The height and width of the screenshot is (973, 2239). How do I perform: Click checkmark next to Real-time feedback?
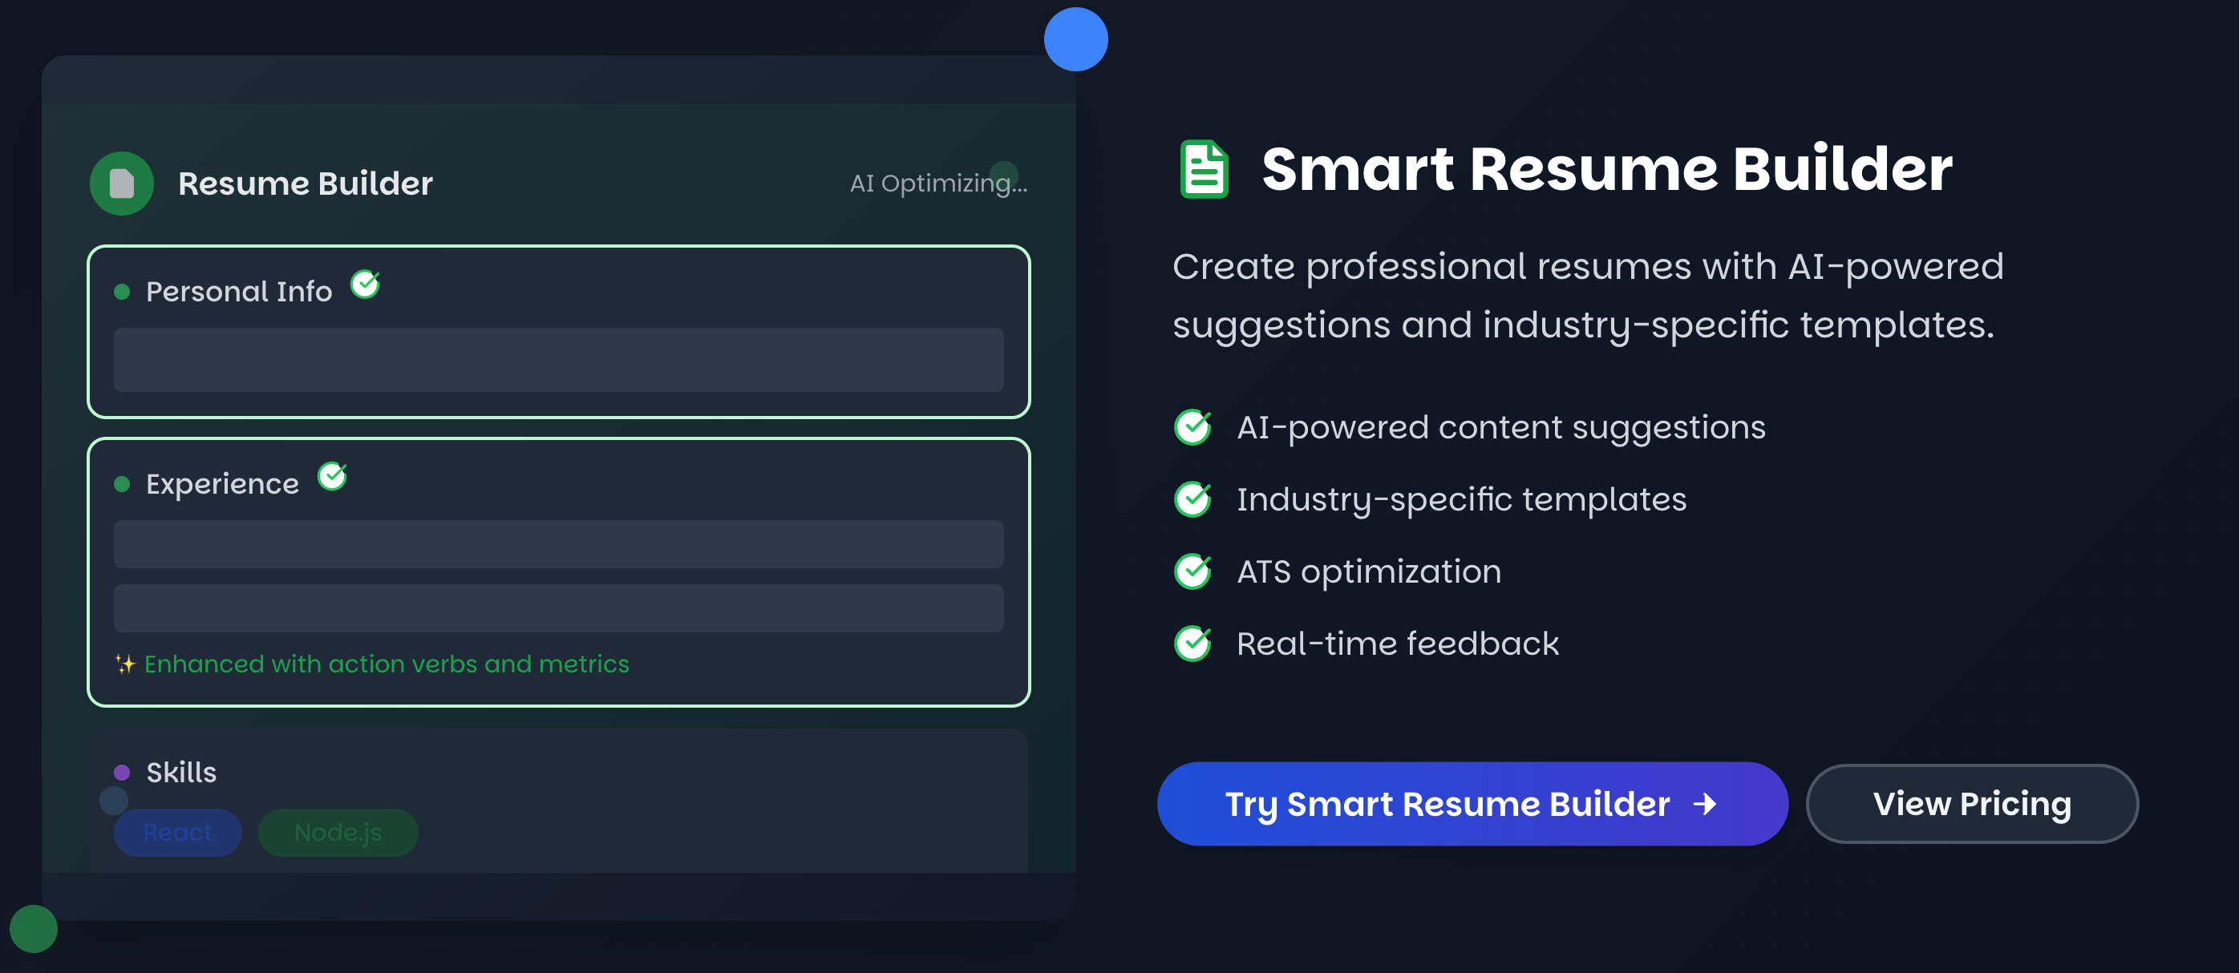click(1192, 643)
